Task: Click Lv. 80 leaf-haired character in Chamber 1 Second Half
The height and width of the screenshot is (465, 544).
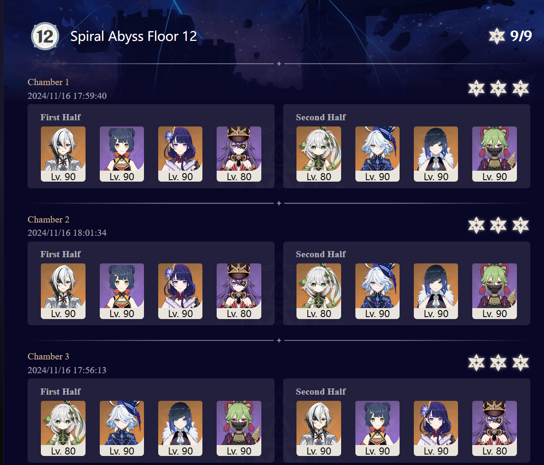Action: click(x=318, y=154)
